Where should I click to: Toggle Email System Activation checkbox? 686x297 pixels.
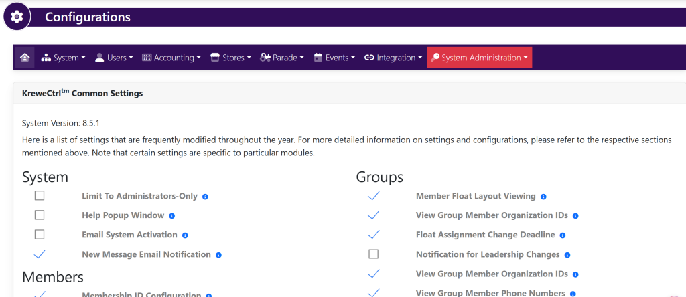[40, 235]
